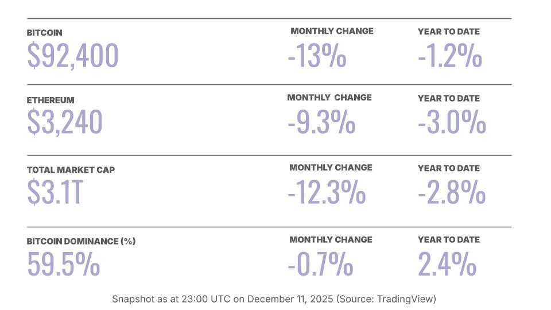This screenshot has height=310, width=551.
Task: Select Bitcoin's -1.2% year to date value
Action: click(x=449, y=56)
